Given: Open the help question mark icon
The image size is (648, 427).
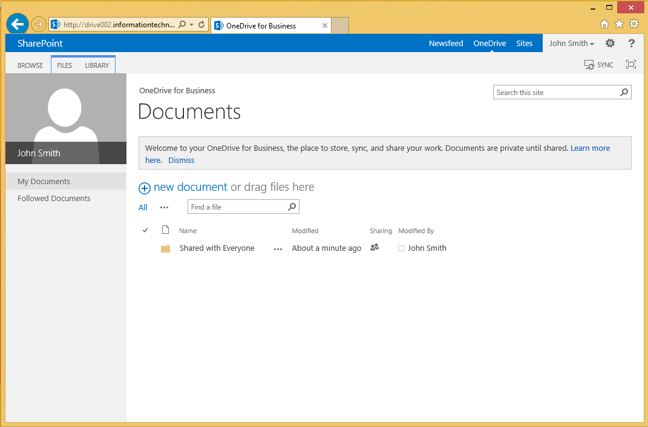Looking at the screenshot, I should (x=632, y=43).
